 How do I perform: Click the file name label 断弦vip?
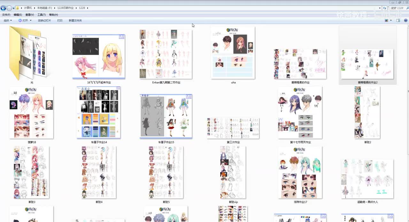click(233, 202)
